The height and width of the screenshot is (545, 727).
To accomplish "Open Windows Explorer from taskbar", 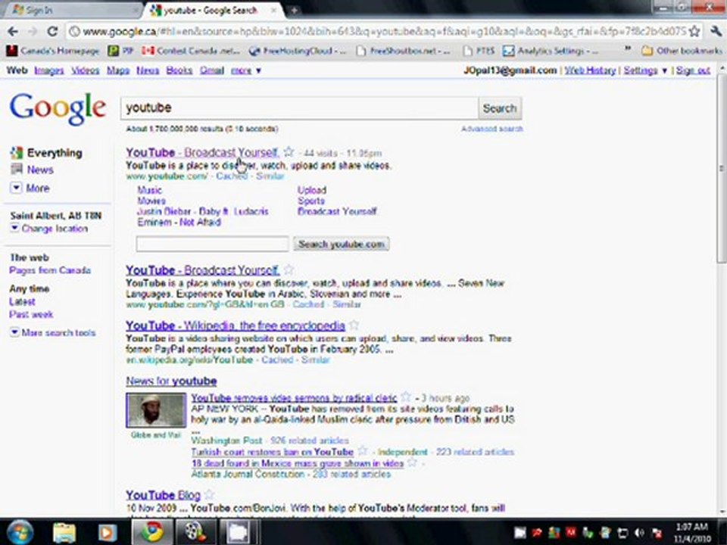I will click(64, 532).
